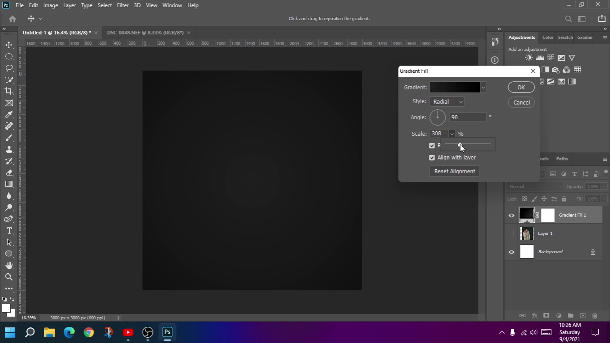Click the Brightness/Contrast adjustment icon

pyautogui.click(x=529, y=58)
